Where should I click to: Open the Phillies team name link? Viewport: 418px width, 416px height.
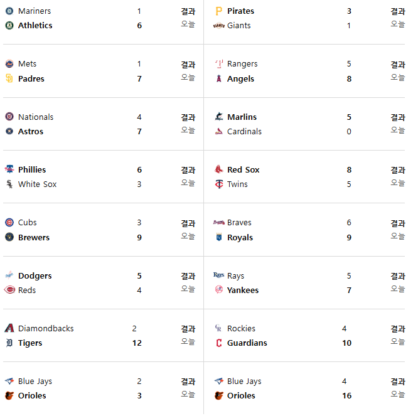coord(32,170)
